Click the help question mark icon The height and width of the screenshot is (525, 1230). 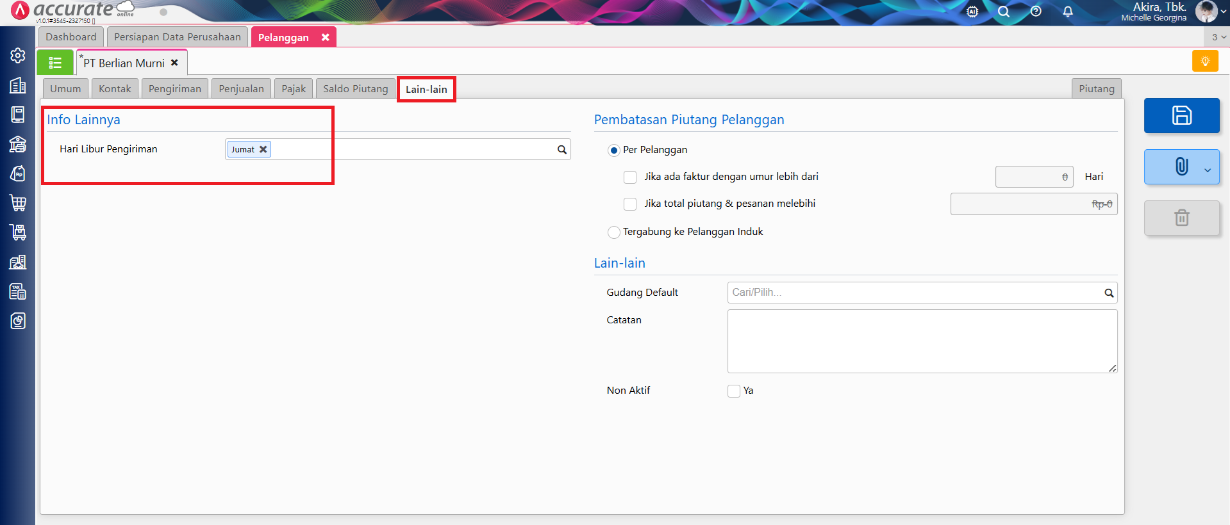[x=1036, y=12]
